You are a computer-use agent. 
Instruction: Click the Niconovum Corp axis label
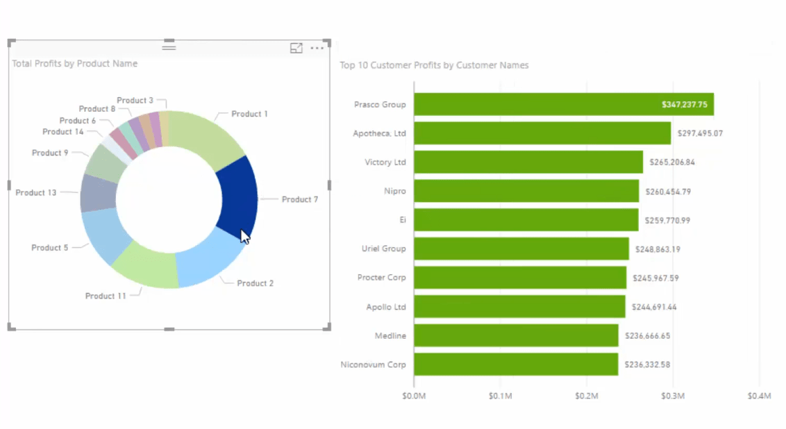coord(373,365)
